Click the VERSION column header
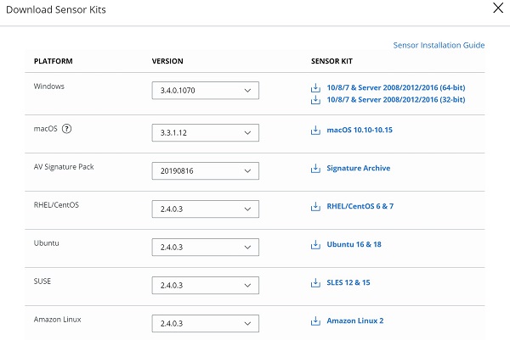The image size is (510, 340). click(x=167, y=61)
